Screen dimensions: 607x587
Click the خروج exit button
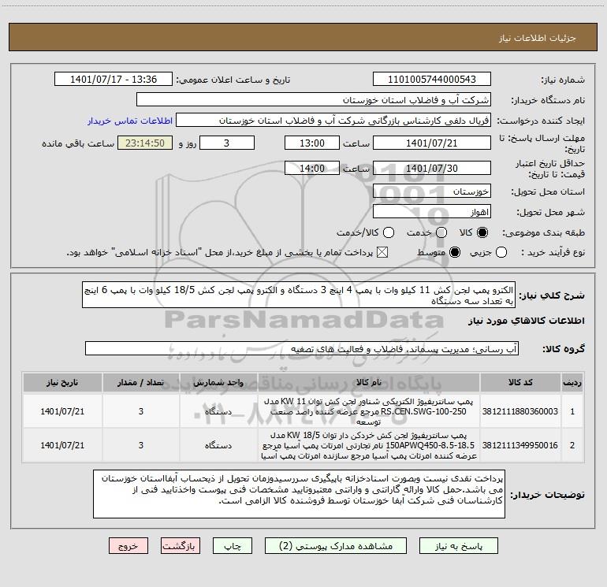pyautogui.click(x=128, y=546)
